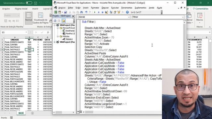Collapse the Microsoft Excel objects folder
The image size is (212, 119).
pos(58,28)
